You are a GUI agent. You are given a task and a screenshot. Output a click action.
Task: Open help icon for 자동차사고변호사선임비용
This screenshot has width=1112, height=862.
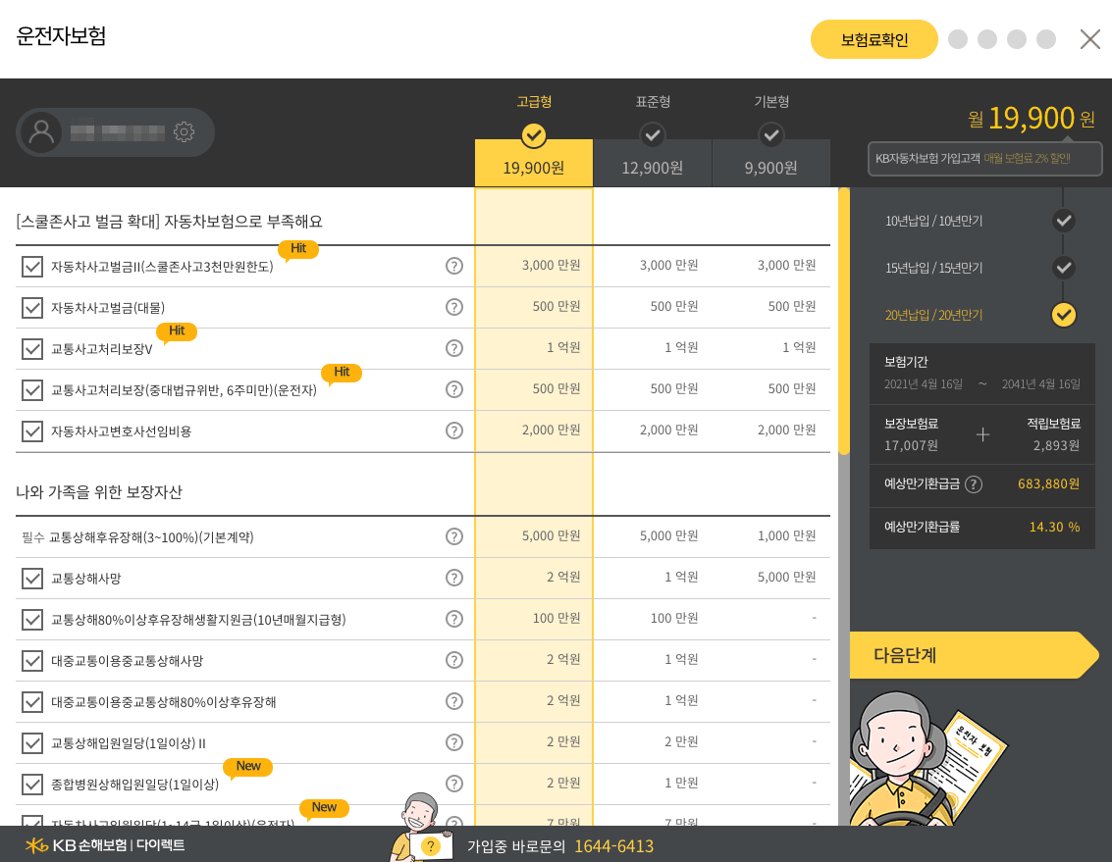click(453, 431)
